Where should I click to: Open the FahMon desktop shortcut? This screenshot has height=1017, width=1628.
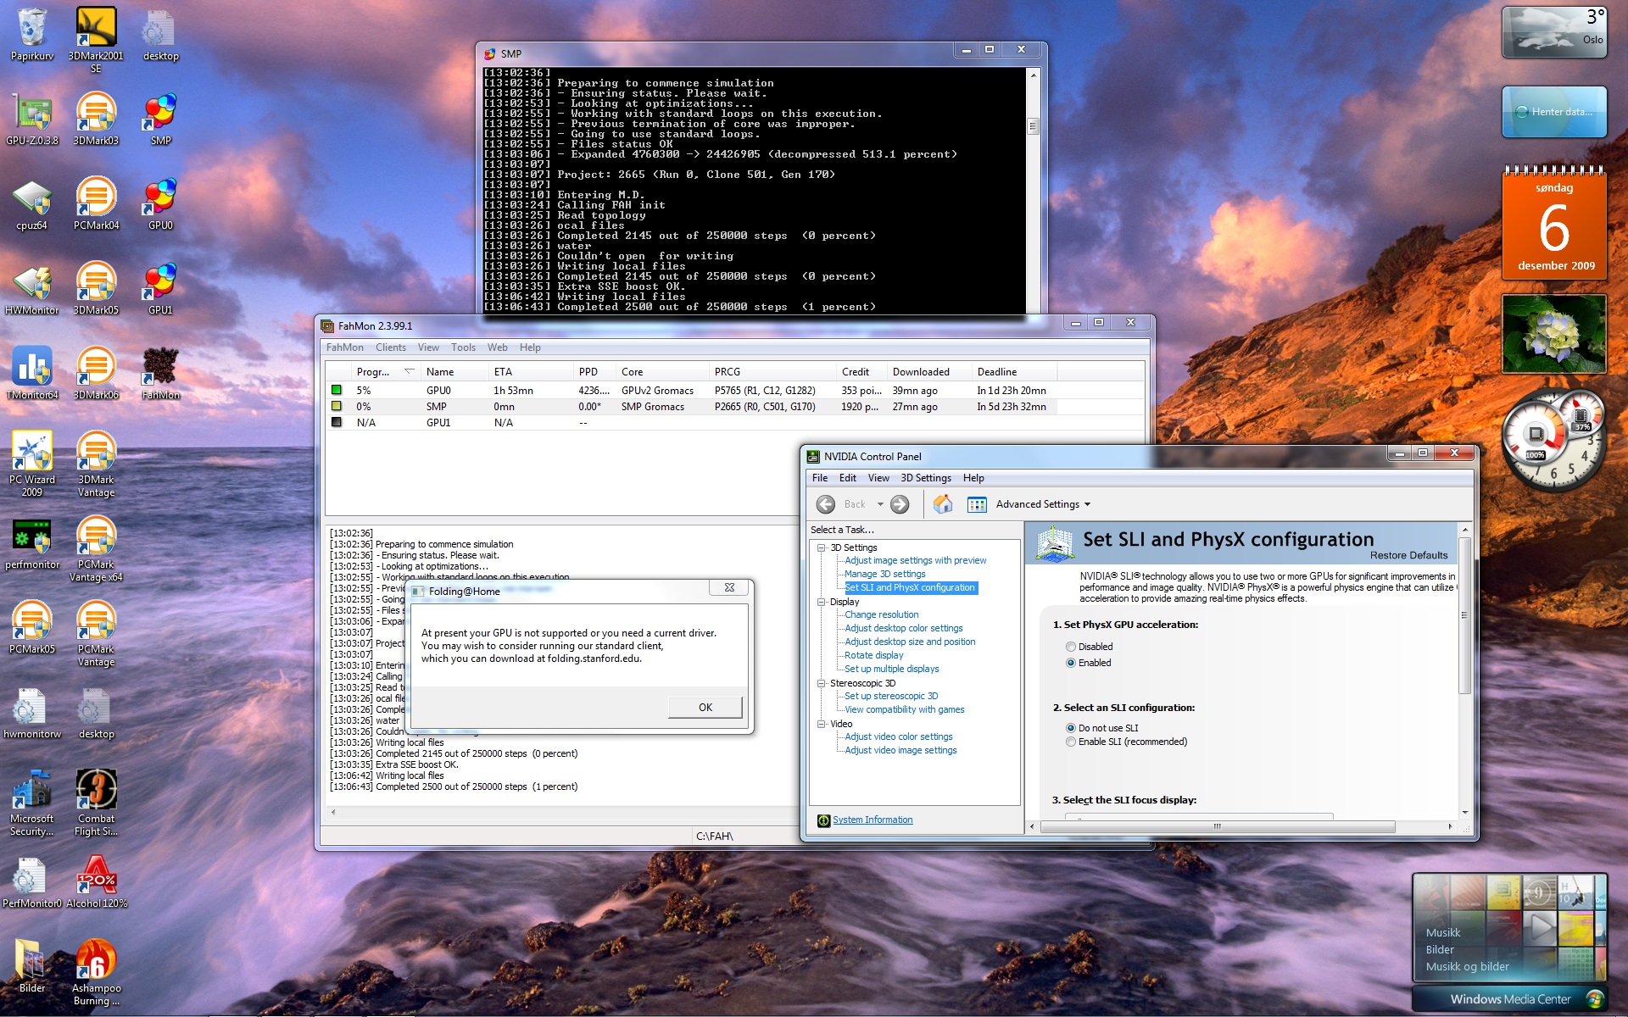(160, 373)
